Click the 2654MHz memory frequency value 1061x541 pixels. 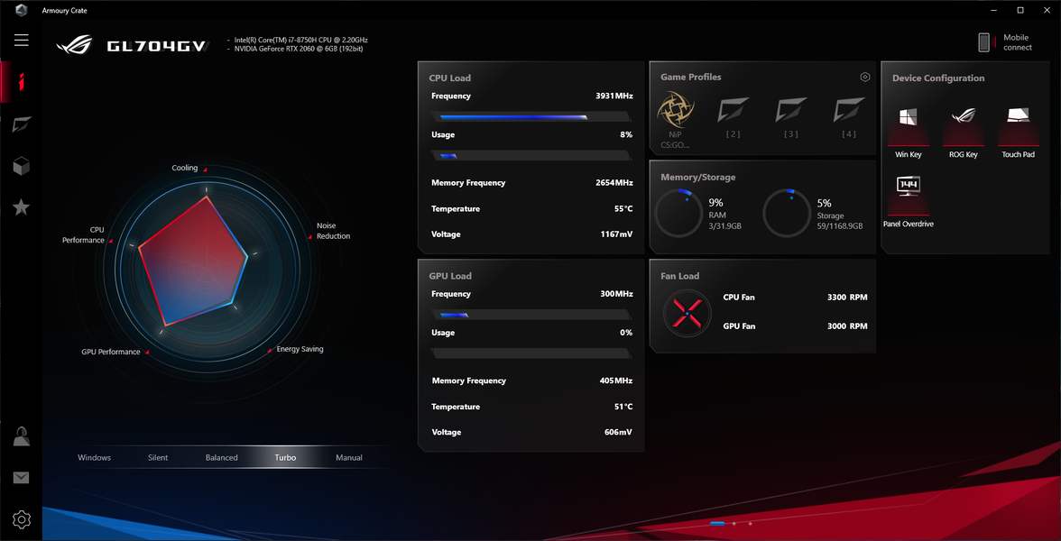pyautogui.click(x=614, y=182)
